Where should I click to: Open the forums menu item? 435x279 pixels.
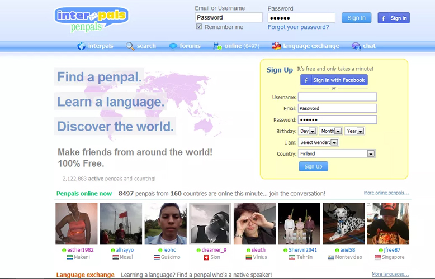click(190, 46)
